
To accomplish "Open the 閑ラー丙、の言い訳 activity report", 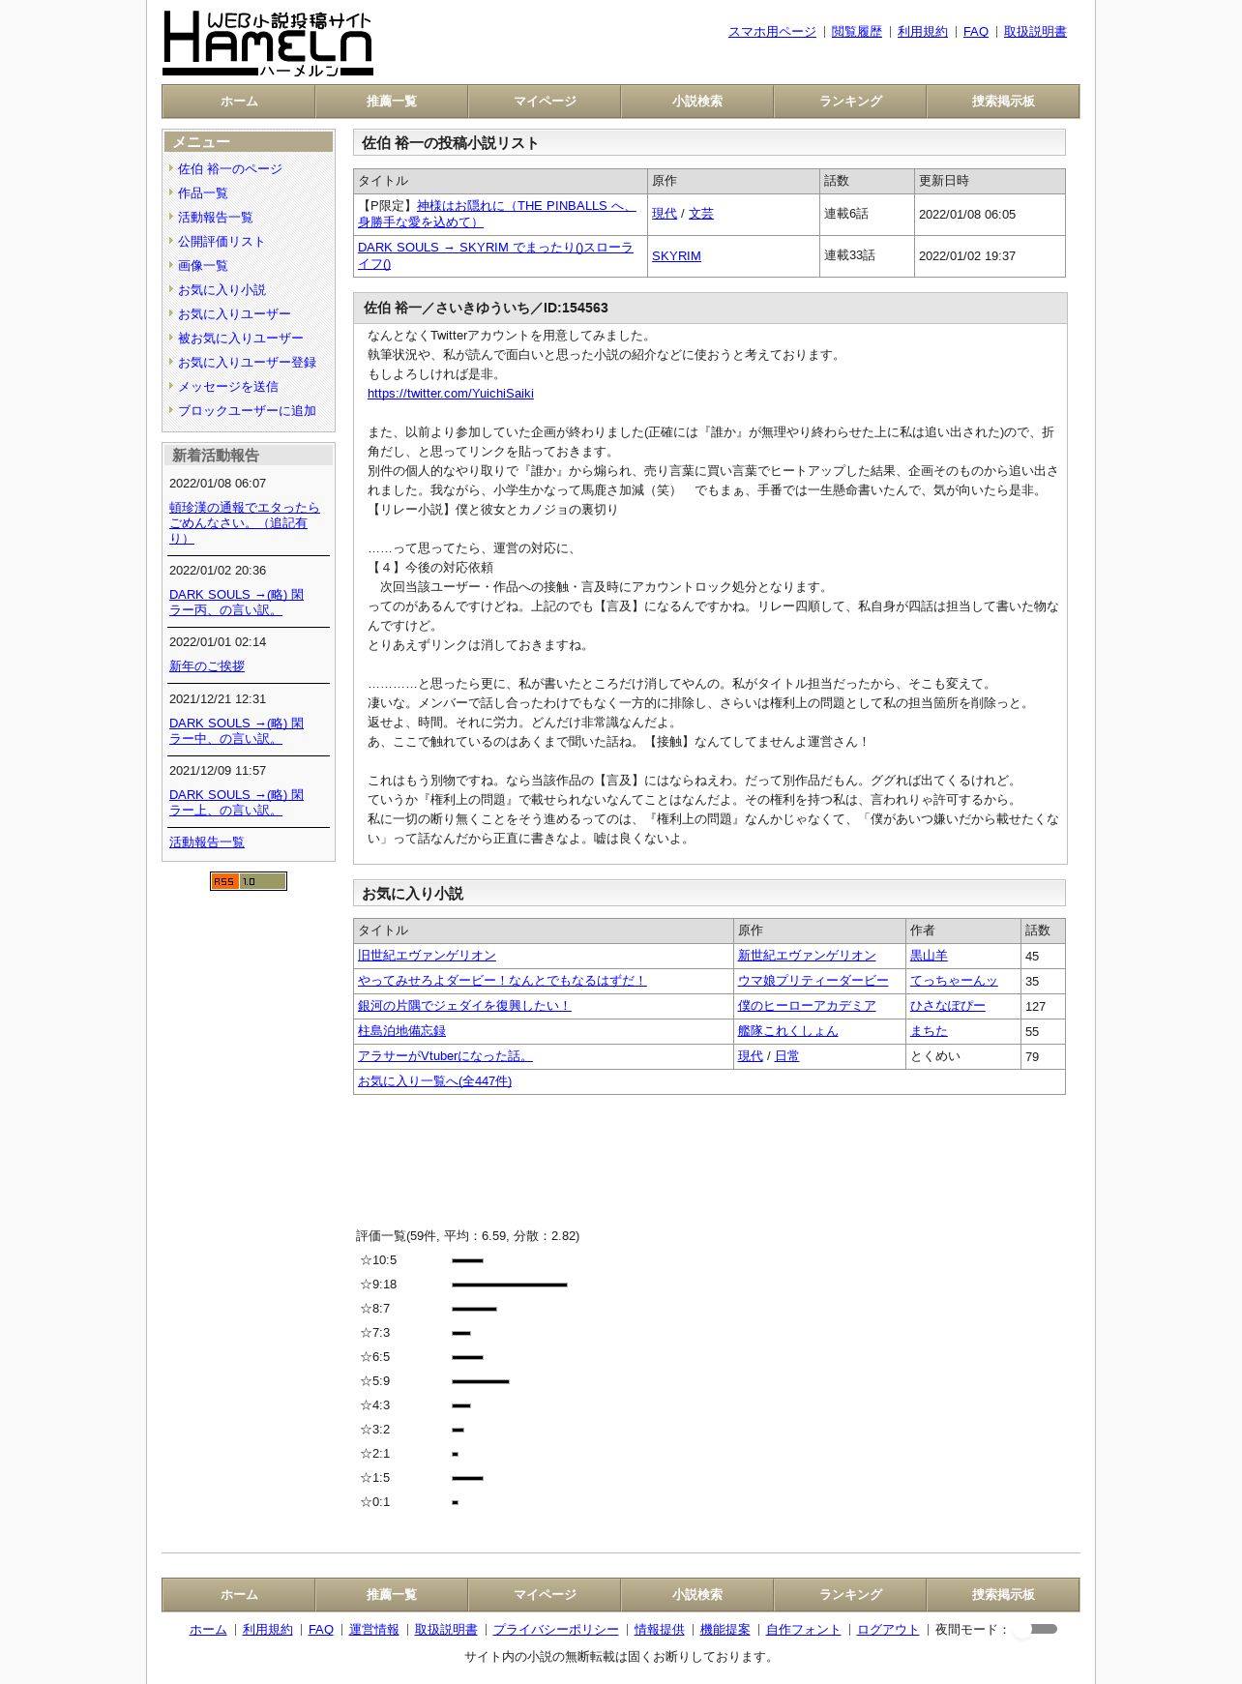I will [236, 603].
